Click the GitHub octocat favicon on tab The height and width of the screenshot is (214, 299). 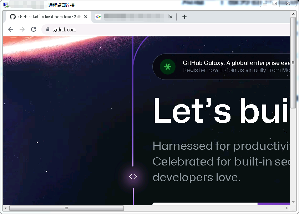coord(13,17)
